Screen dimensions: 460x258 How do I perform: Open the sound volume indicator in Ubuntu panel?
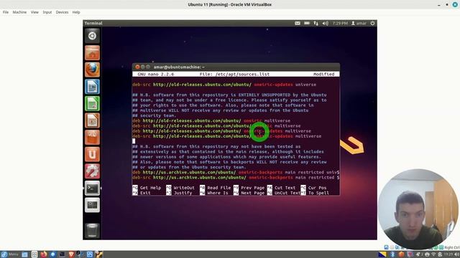coord(326,23)
